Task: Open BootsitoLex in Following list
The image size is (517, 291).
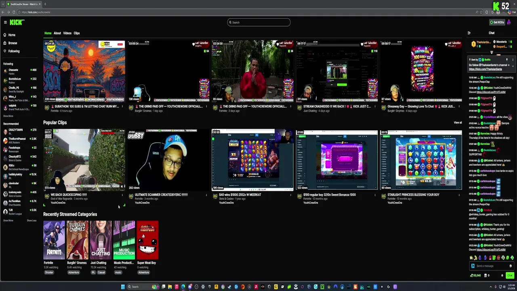Action: (20, 80)
